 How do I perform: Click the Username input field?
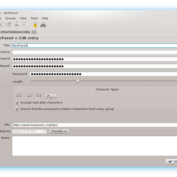(95, 52)
